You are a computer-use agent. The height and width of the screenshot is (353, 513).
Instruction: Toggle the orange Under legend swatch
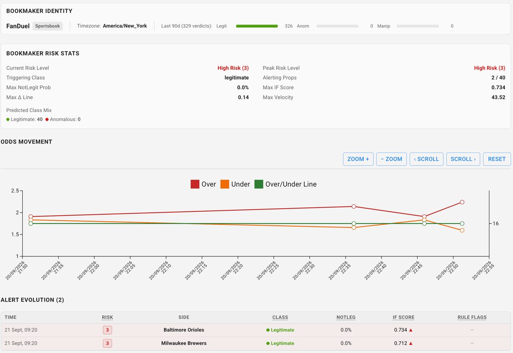[x=225, y=184]
